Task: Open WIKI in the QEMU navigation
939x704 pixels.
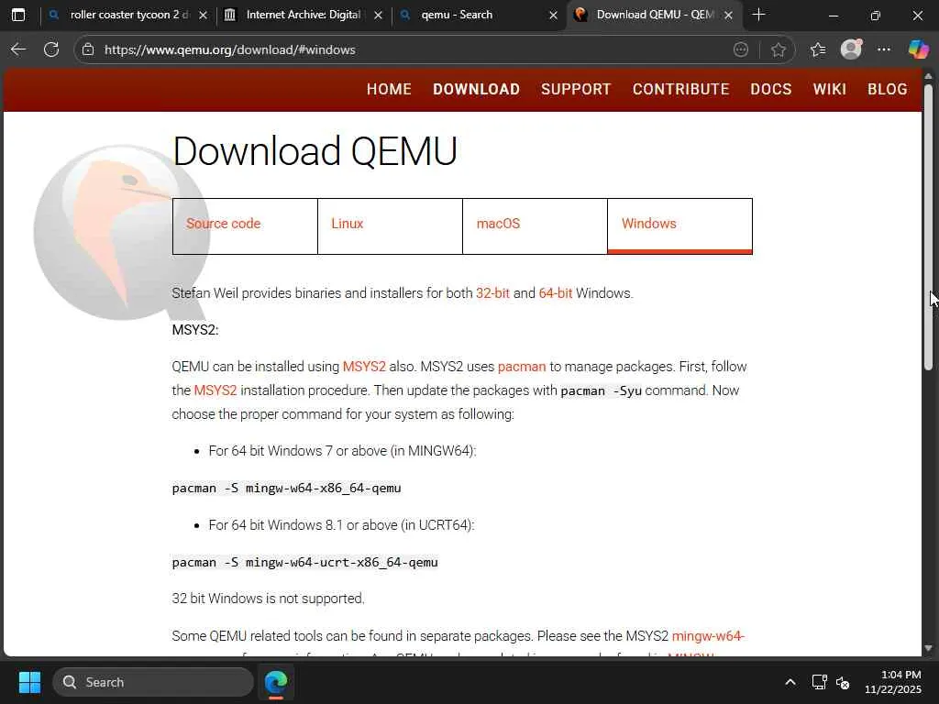Action: [829, 89]
